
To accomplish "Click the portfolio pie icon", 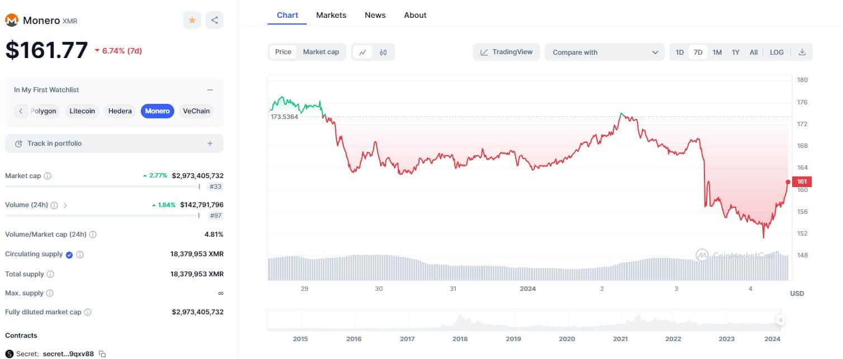I will point(18,143).
